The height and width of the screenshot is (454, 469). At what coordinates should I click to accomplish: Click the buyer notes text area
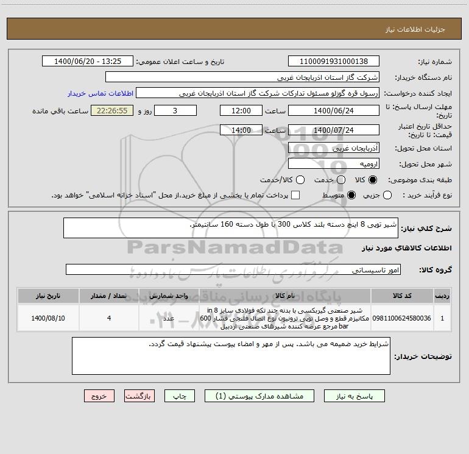(231, 356)
